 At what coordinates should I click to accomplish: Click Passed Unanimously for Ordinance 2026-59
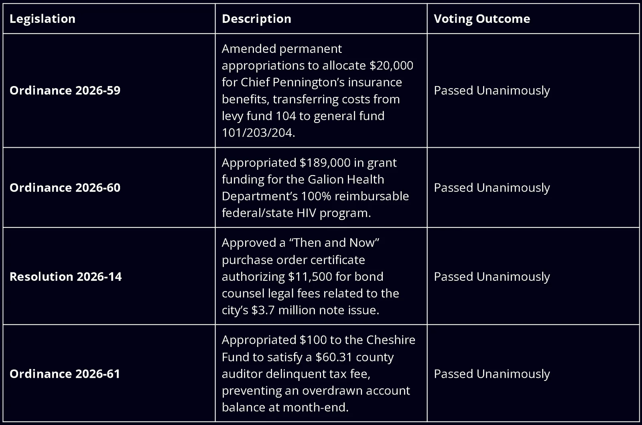coord(492,91)
